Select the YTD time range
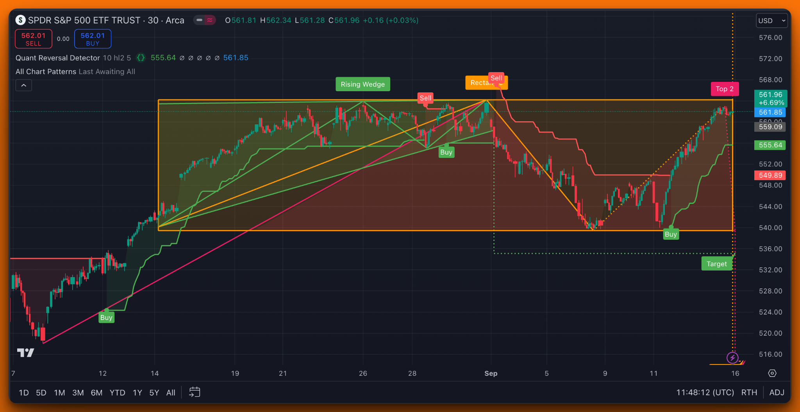Screen dimensions: 800x412 click(x=117, y=393)
